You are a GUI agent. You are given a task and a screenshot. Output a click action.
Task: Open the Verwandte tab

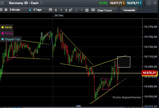(x=129, y=10)
